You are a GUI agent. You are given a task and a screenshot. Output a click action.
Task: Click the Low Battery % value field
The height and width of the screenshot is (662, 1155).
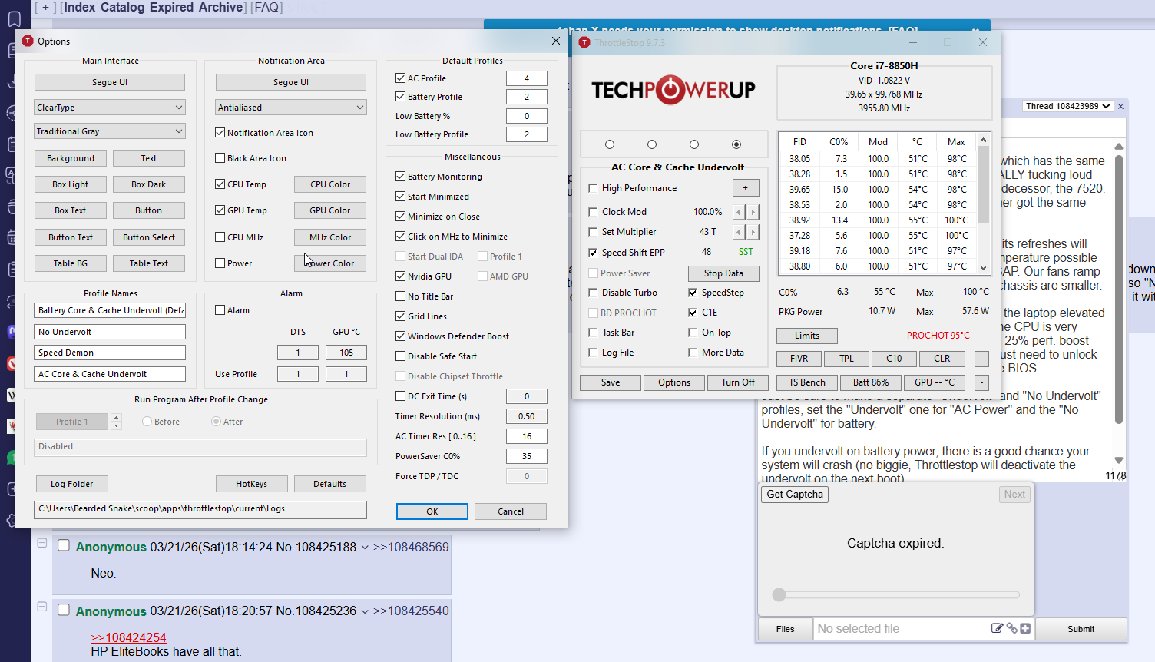click(527, 116)
